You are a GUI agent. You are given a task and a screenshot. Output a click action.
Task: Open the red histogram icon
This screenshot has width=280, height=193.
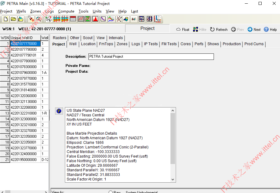tap(95, 19)
